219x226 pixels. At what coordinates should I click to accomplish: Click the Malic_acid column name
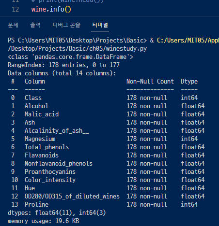coord(42,114)
